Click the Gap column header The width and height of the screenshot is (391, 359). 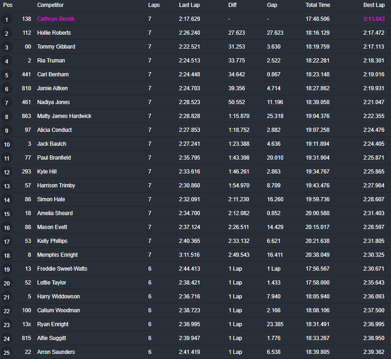click(x=272, y=5)
